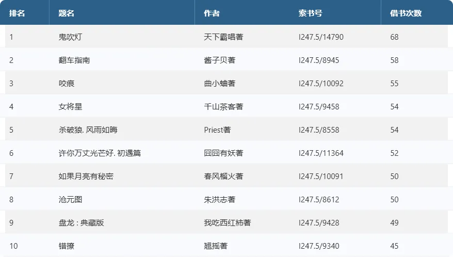
Task: Click author 酱子贝著
Action: [220, 60]
